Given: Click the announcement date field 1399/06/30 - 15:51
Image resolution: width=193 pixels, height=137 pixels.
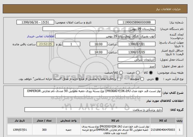Looking at the screenshot, I should (35, 22).
